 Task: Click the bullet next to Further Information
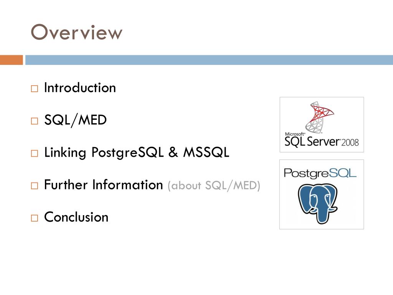[34, 186]
